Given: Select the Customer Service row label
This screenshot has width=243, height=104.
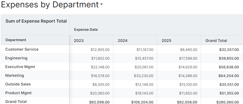Looking at the screenshot, I should (35, 49).
